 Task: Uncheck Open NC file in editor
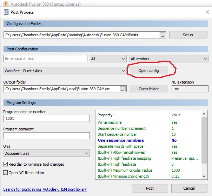pos(6,172)
